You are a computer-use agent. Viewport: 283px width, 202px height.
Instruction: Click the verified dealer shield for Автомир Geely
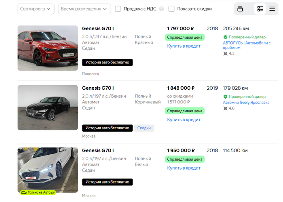pos(225,97)
